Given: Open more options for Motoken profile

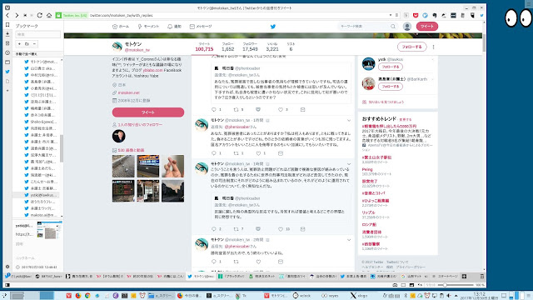Looking at the screenshot, I should (x=433, y=47).
